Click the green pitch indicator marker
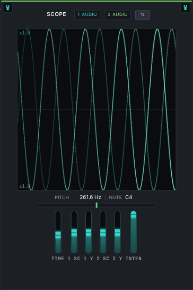Screen dimensions: 193x290 click(96, 205)
